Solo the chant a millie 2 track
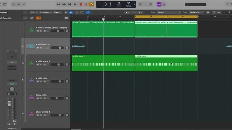The width and height of the screenshot is (232, 130). click(x=41, y=115)
